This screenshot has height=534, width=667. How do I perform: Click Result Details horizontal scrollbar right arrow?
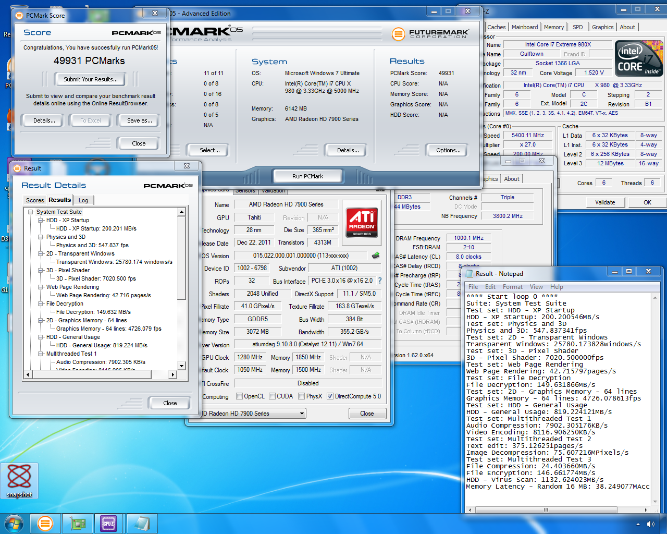pos(173,374)
